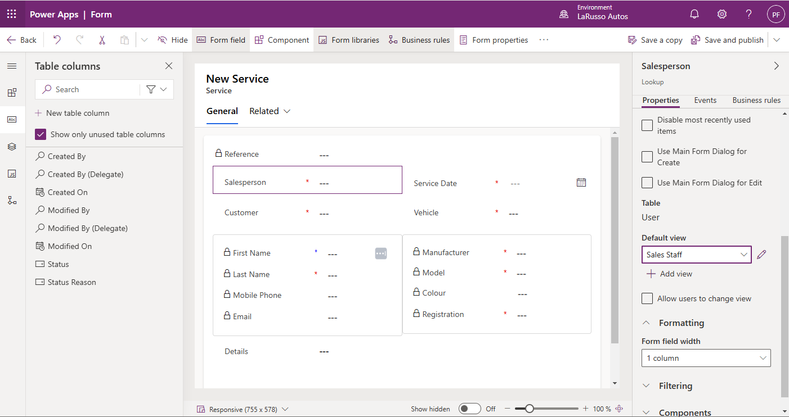Uncheck Show only unused table columns

pos(40,134)
